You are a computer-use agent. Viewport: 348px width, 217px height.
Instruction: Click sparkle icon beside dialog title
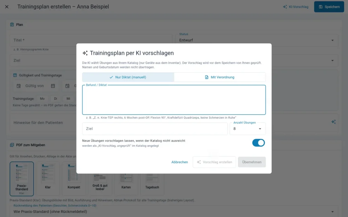tap(85, 53)
